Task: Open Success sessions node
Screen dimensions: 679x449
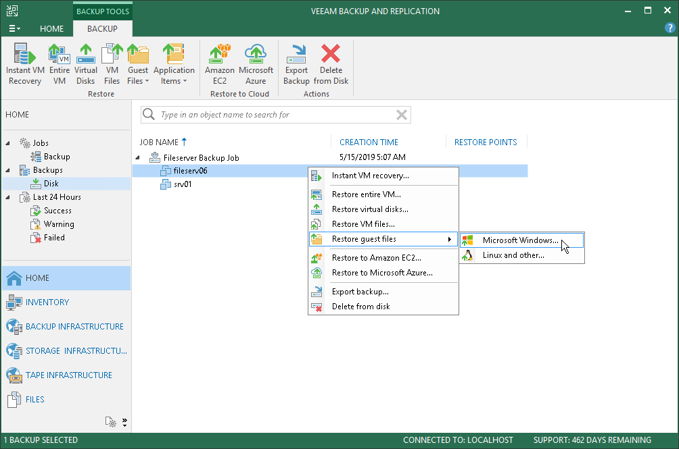Action: 51,211
